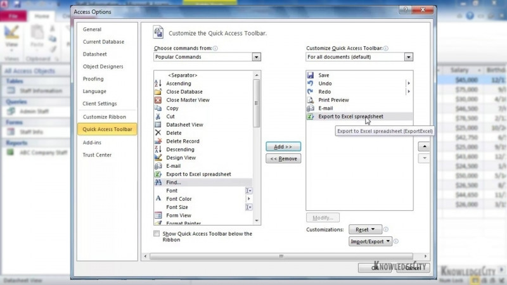The image size is (507, 285).
Task: Click the Modify... button
Action: click(x=323, y=218)
